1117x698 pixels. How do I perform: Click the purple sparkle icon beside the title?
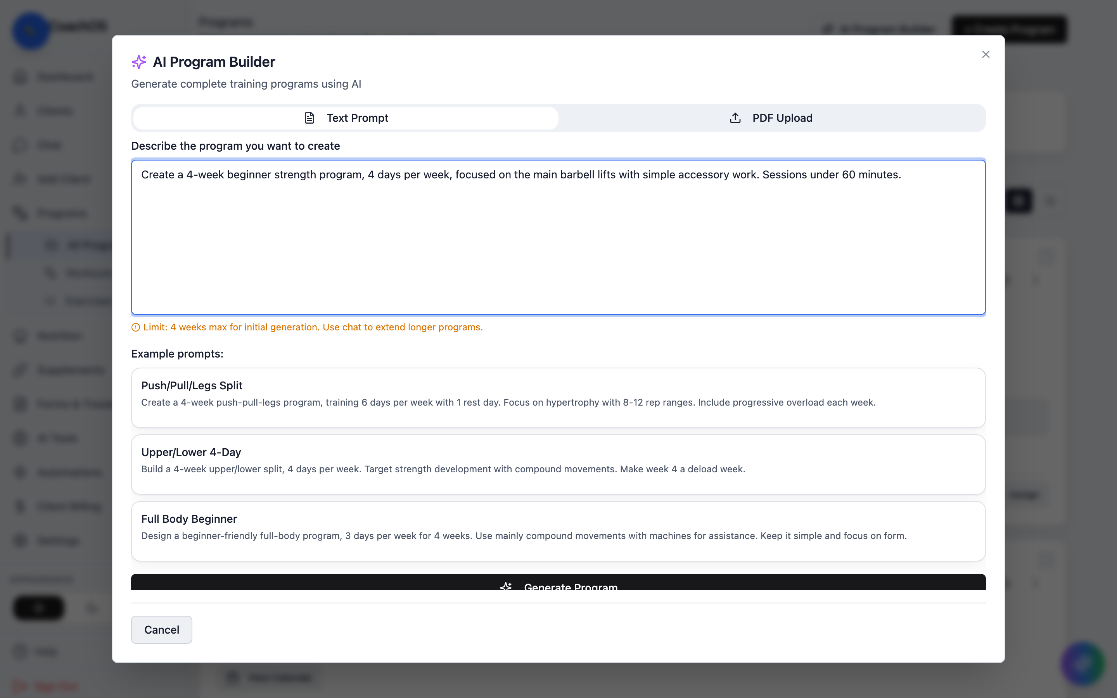[139, 62]
